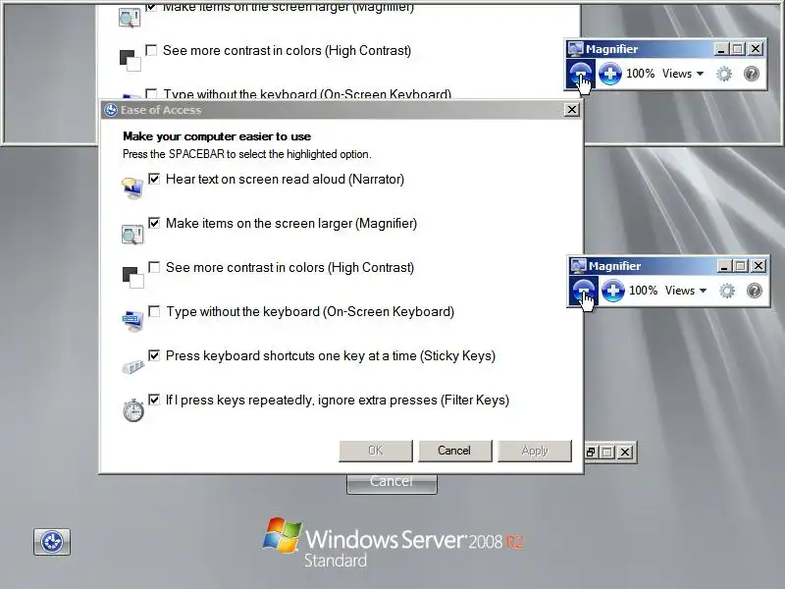The height and width of the screenshot is (589, 785).
Task: Toggle On-Screen Keyboard checkbox in magnified view
Action: pyautogui.click(x=151, y=93)
